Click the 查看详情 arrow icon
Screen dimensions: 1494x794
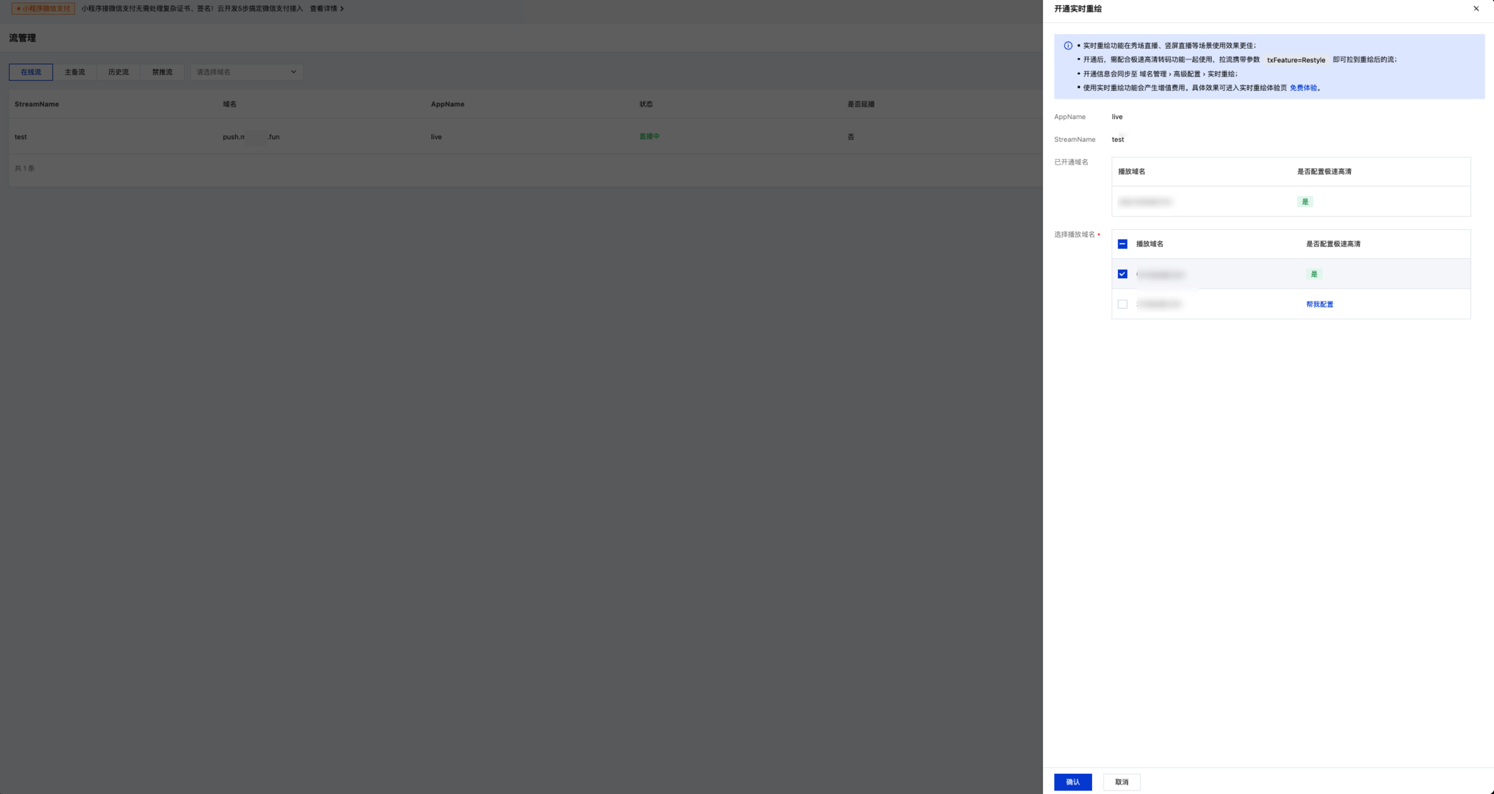(x=342, y=9)
